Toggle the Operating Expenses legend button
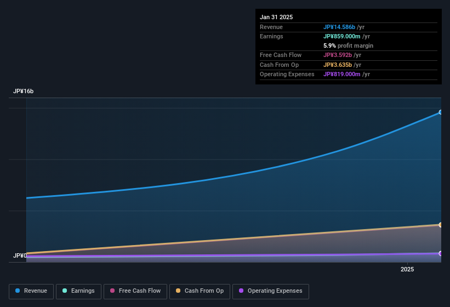This screenshot has height=307, width=450. coord(271,292)
